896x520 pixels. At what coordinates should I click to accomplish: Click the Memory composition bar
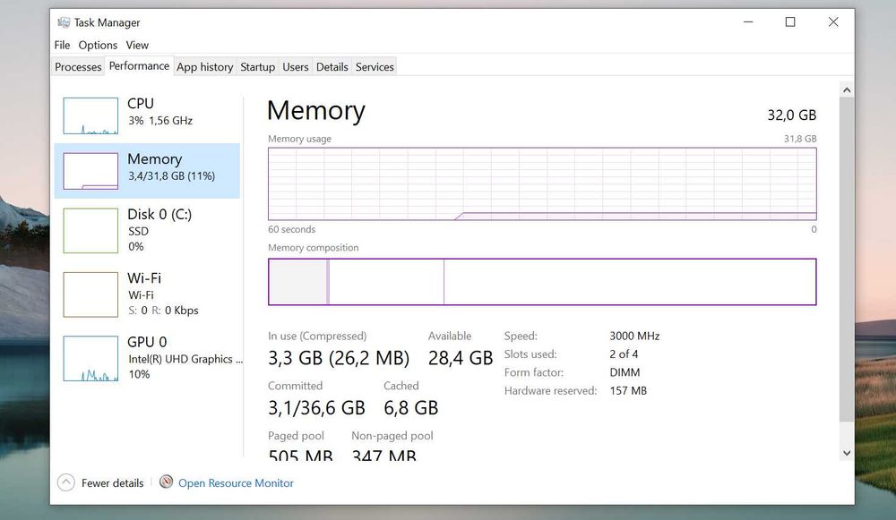pos(542,282)
